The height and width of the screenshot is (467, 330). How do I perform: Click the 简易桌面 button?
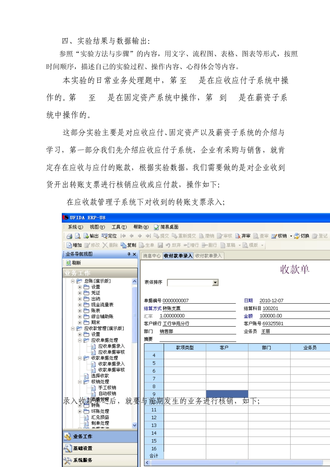click(166, 227)
